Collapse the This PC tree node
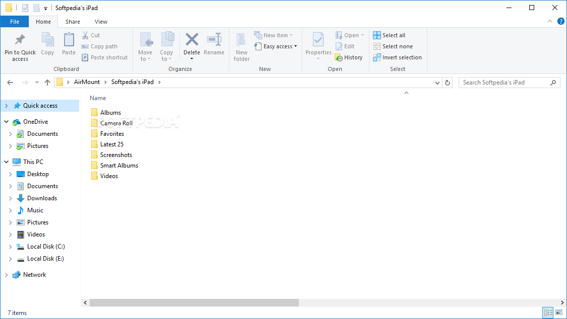Viewport: 567px width, 319px height. pyautogui.click(x=7, y=162)
